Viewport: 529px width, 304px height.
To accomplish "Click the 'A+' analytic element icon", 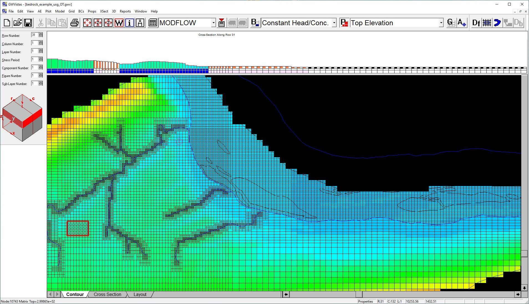I will pyautogui.click(x=462, y=23).
